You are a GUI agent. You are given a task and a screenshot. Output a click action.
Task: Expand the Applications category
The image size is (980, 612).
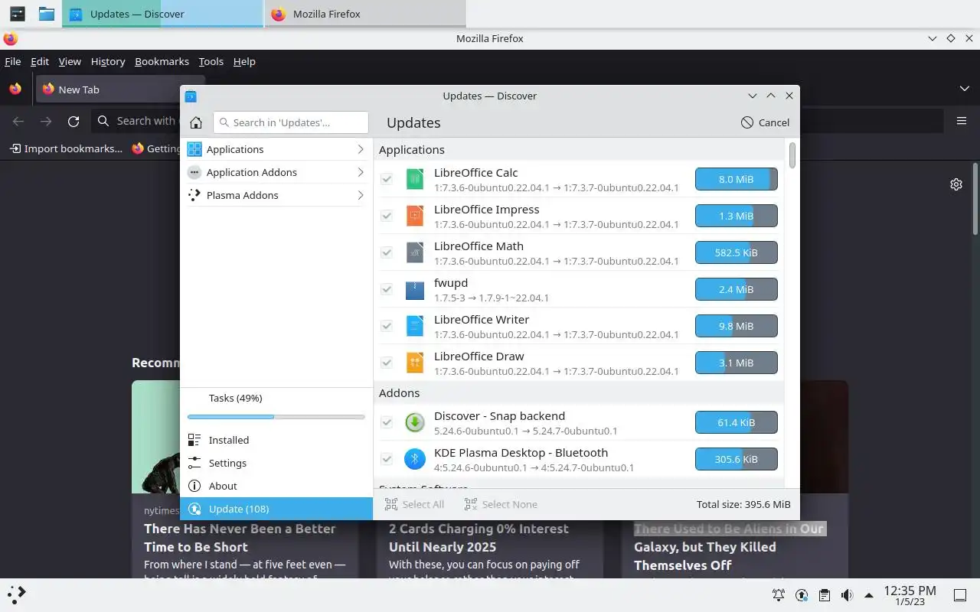click(360, 149)
